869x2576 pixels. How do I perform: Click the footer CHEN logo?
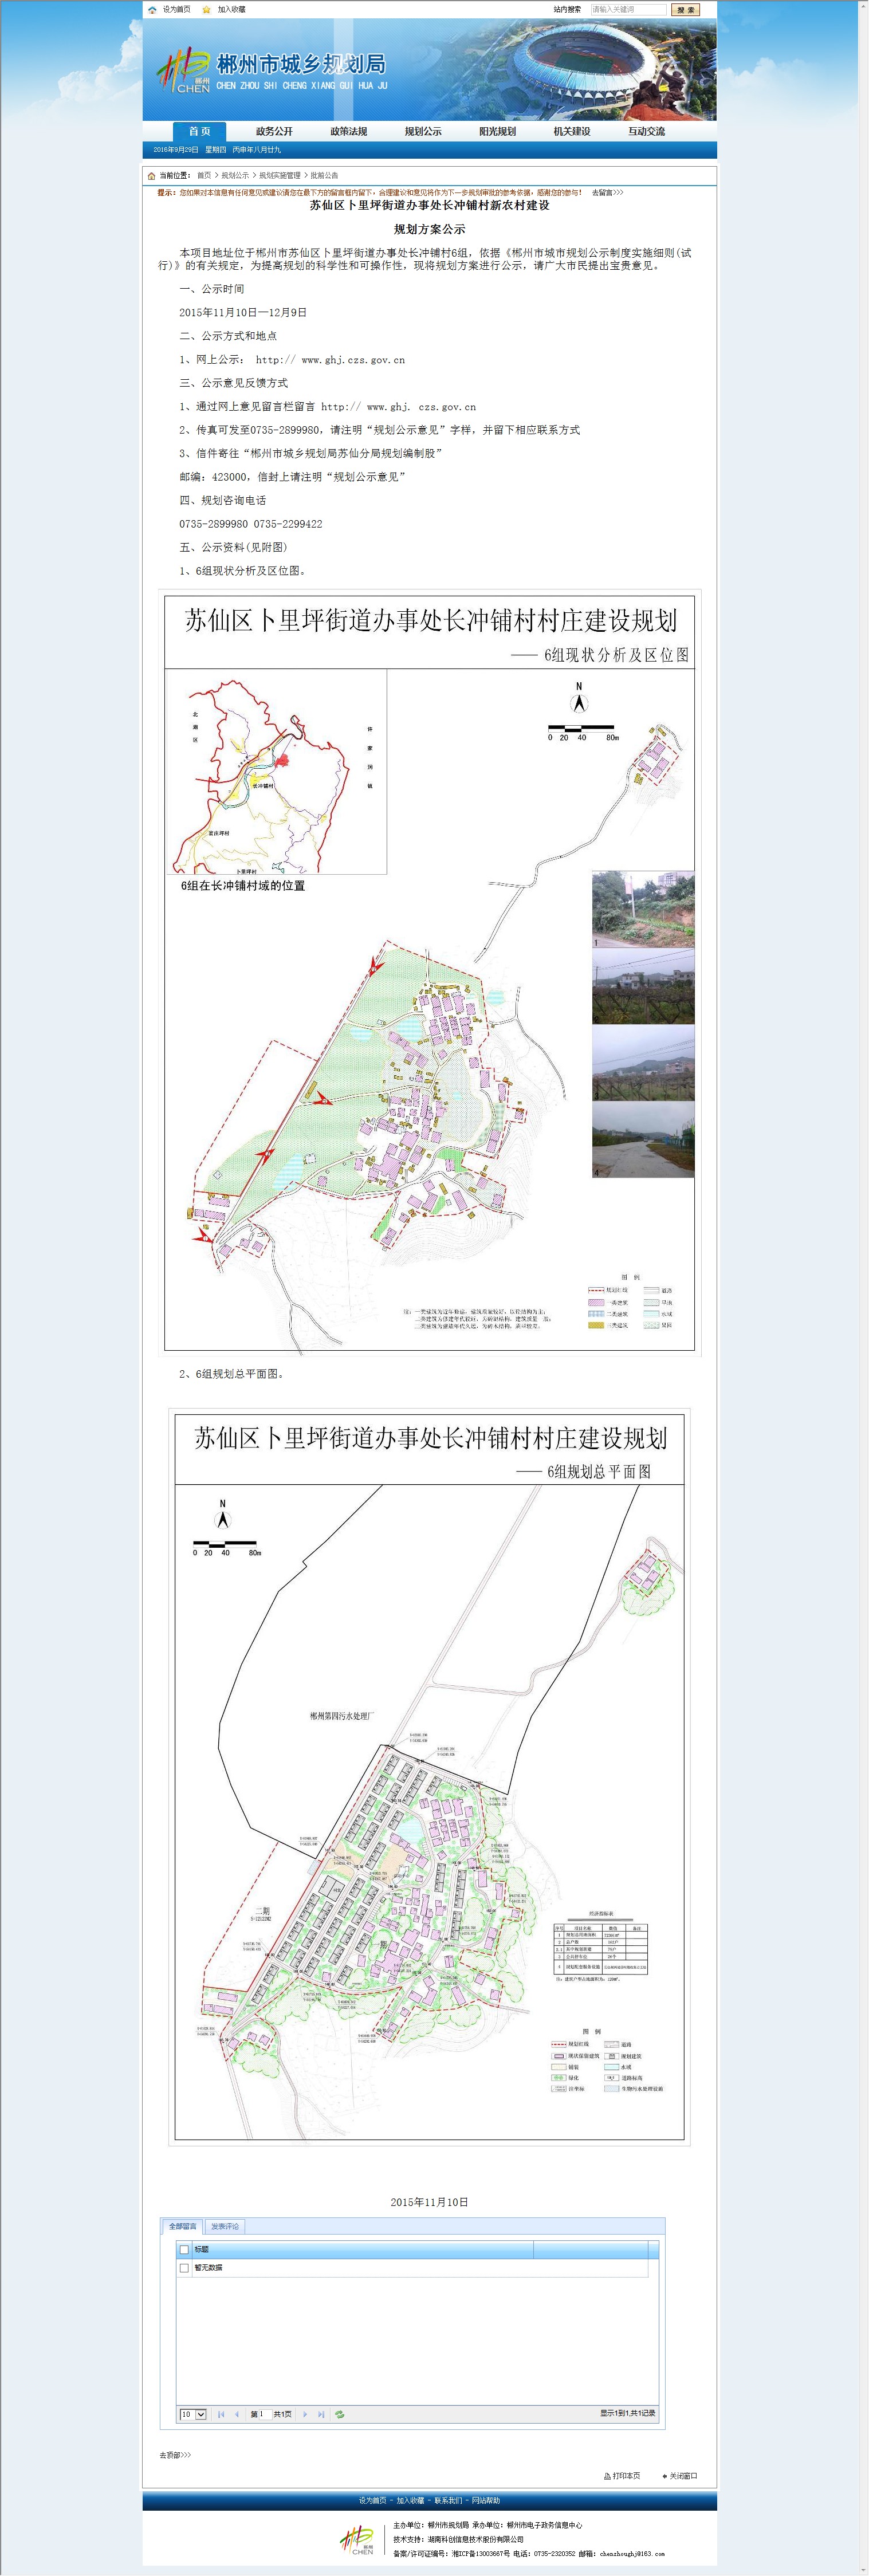tap(358, 2541)
